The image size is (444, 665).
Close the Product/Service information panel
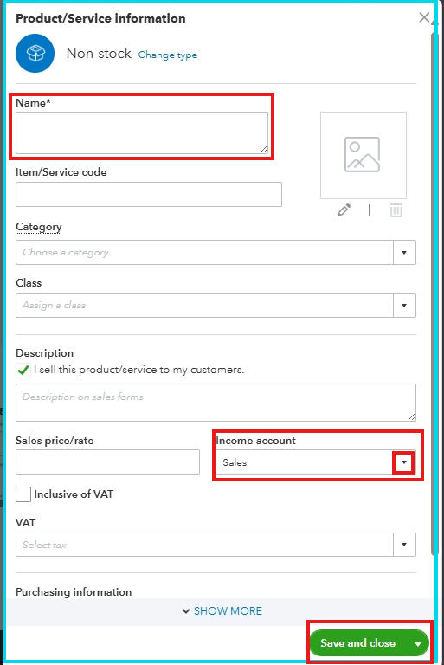[424, 17]
